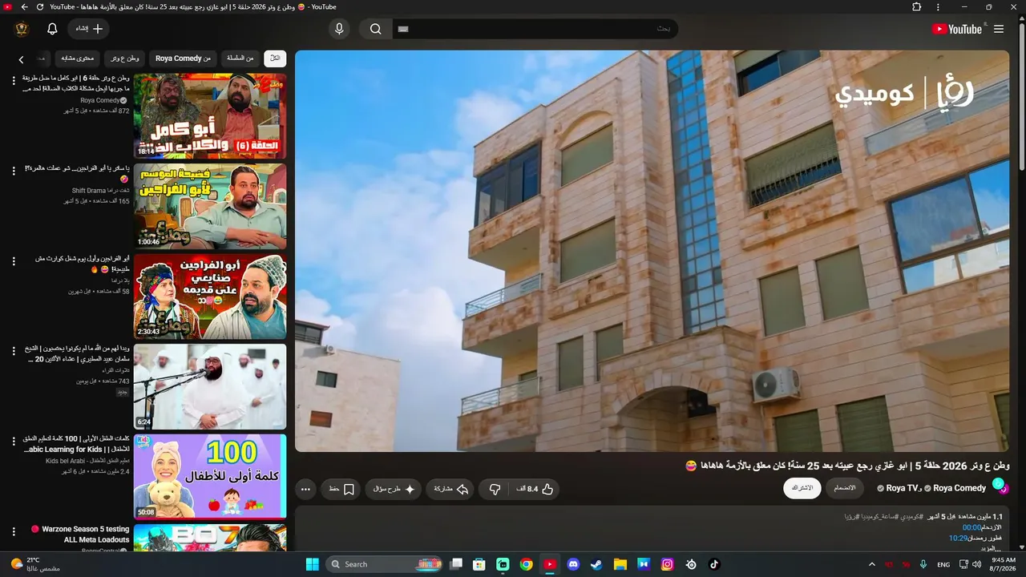
Task: Open Discord from the taskbar
Action: pyautogui.click(x=573, y=564)
